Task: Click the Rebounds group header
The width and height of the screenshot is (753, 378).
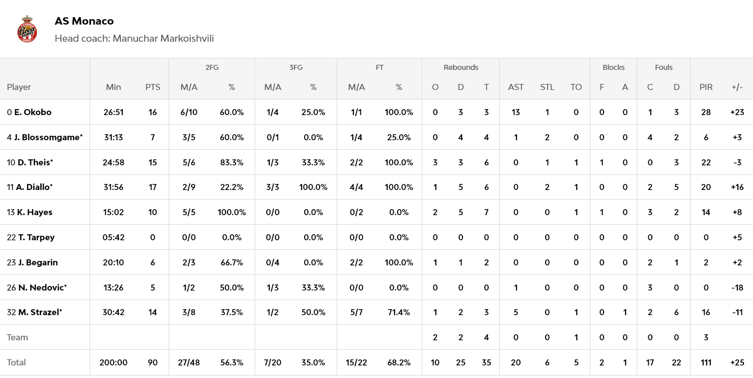Action: point(461,67)
